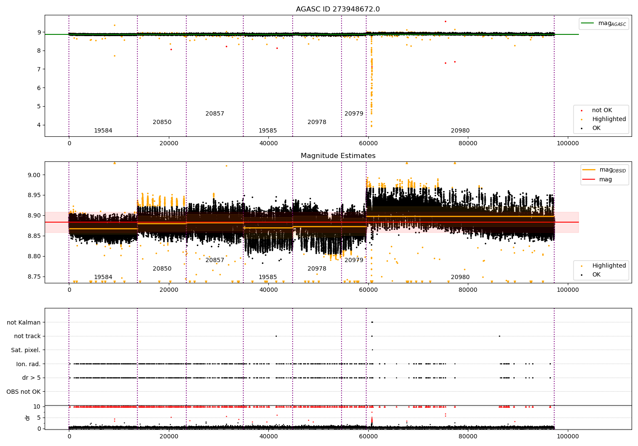Select 'not OK' legend entry in top plot
The width and height of the screenshot is (638, 446).
(602, 110)
